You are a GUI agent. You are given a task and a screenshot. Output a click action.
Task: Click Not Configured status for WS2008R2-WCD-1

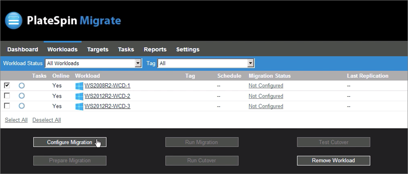tap(266, 86)
